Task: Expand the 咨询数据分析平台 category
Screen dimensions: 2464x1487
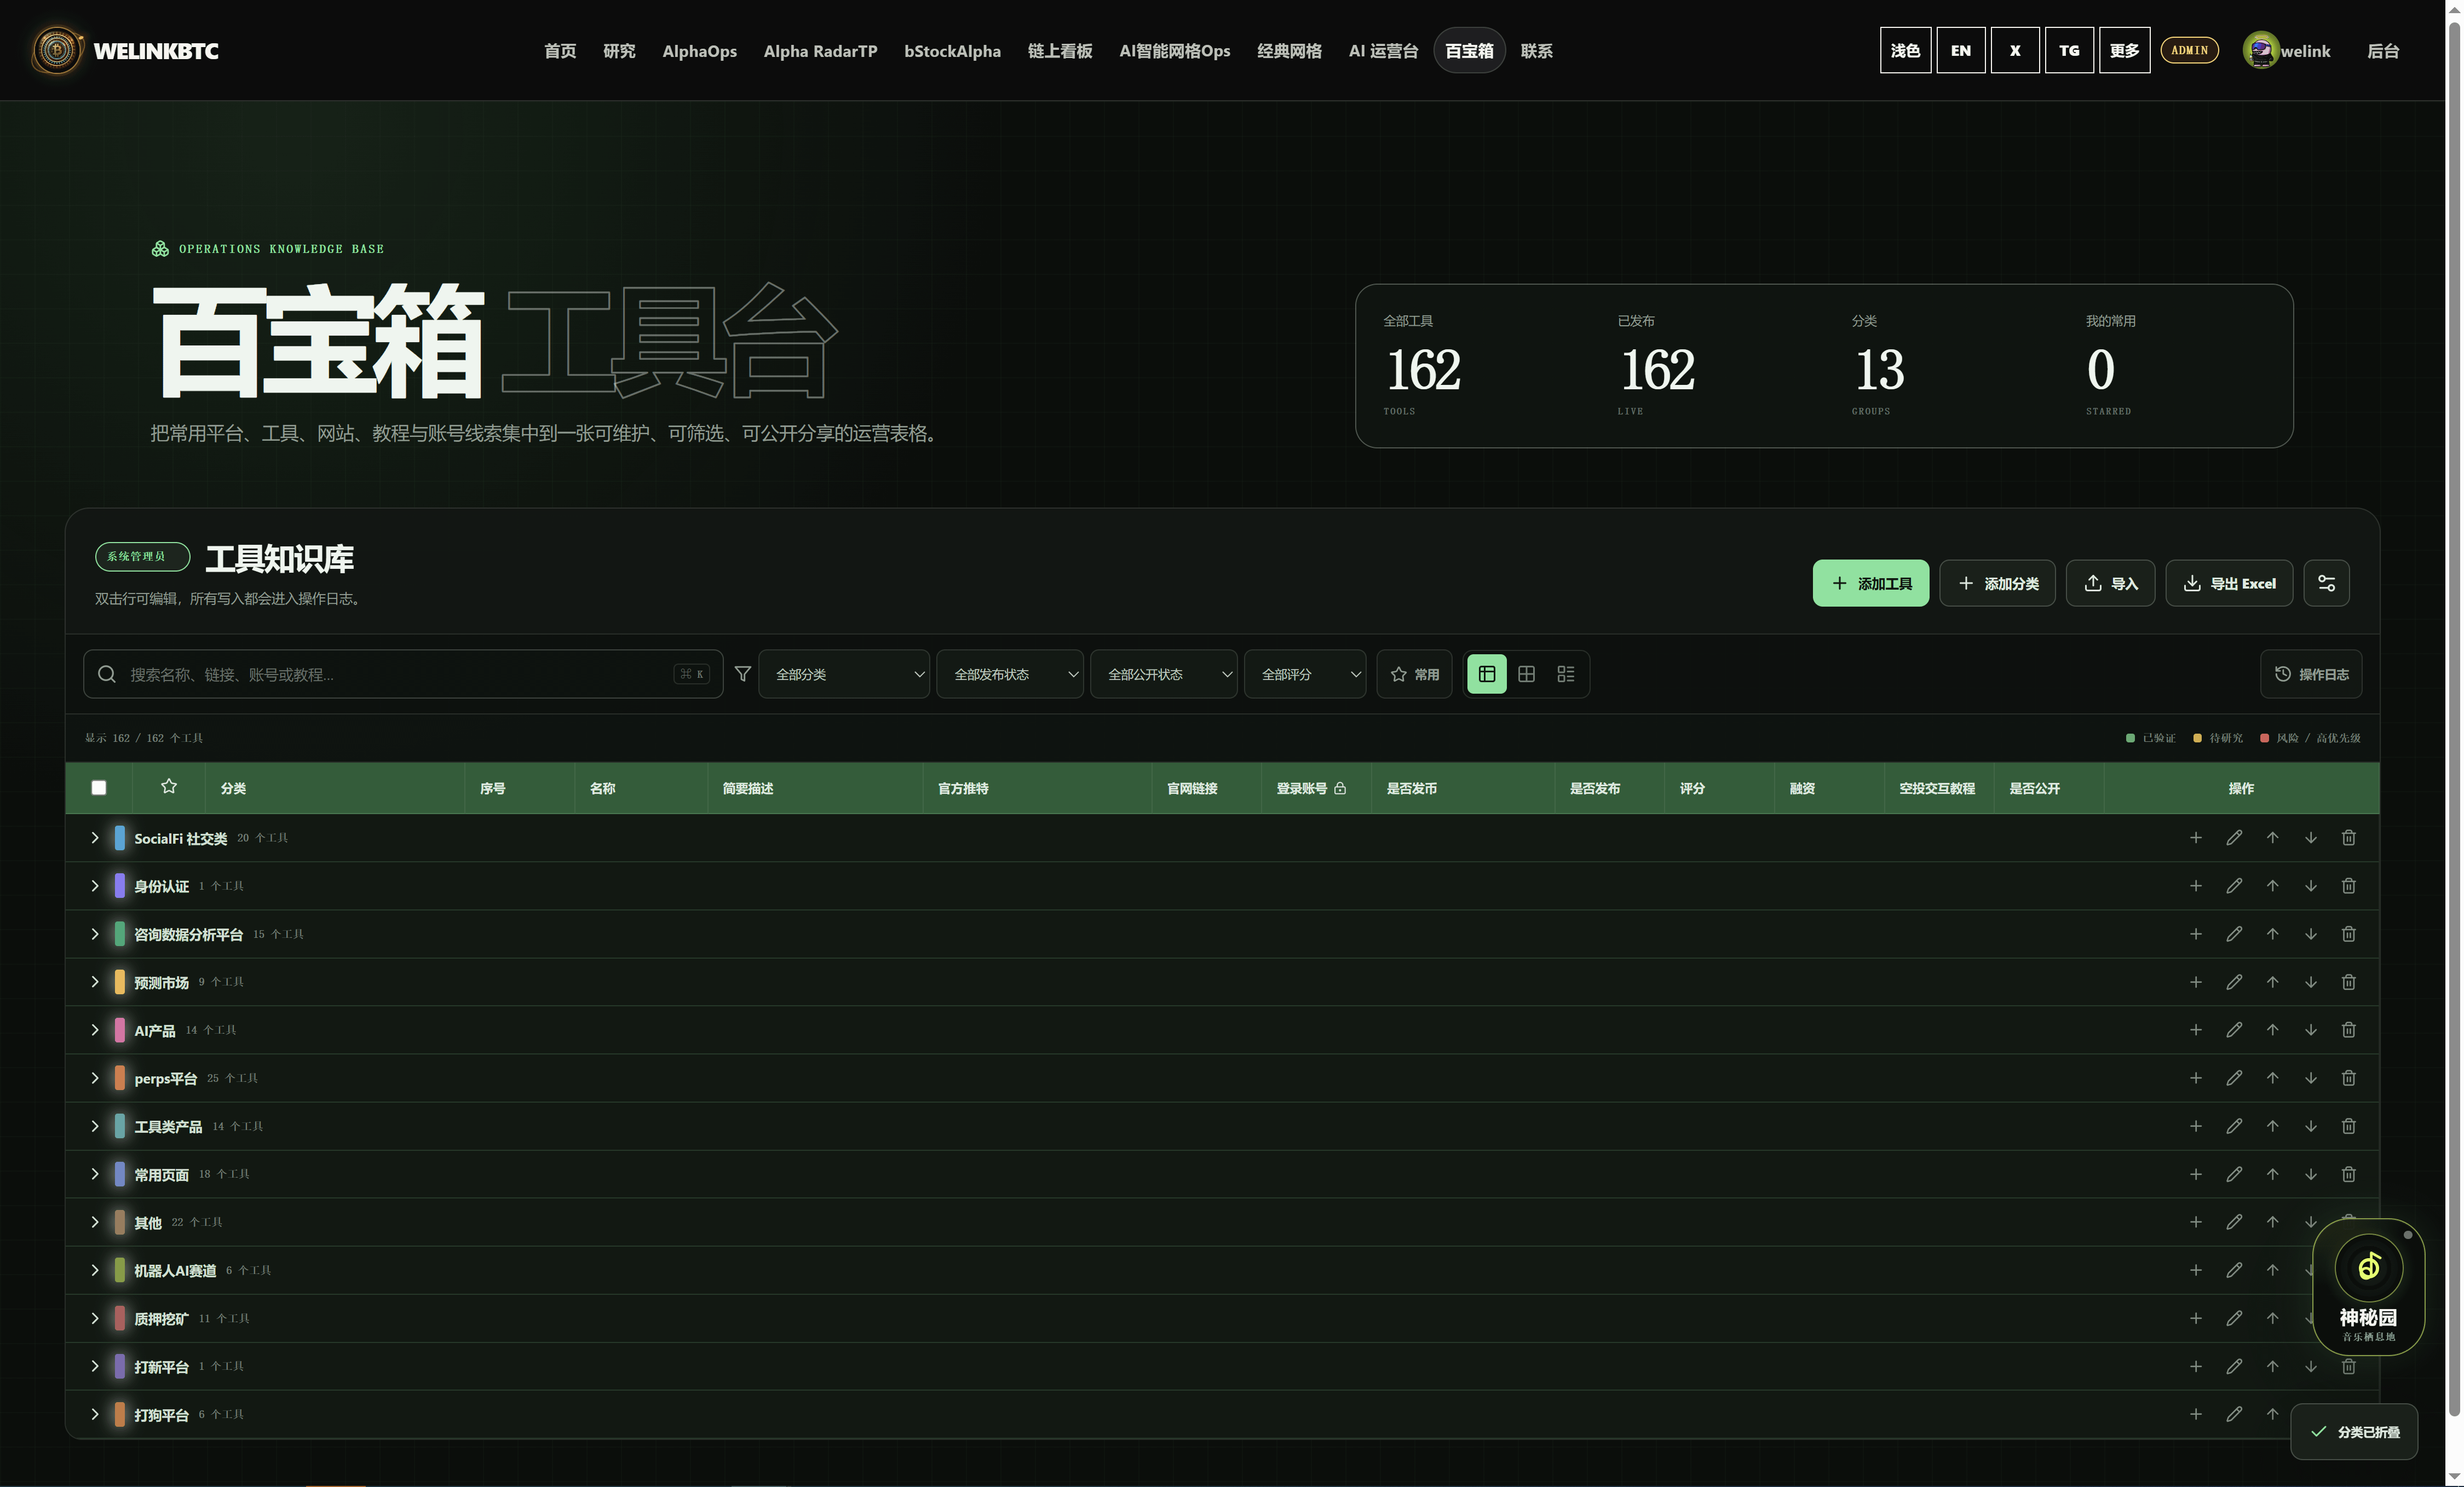Action: tap(95, 934)
